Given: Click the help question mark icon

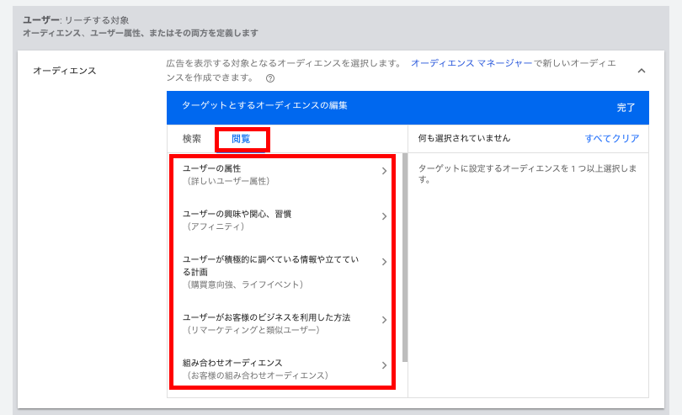Looking at the screenshot, I should [270, 78].
